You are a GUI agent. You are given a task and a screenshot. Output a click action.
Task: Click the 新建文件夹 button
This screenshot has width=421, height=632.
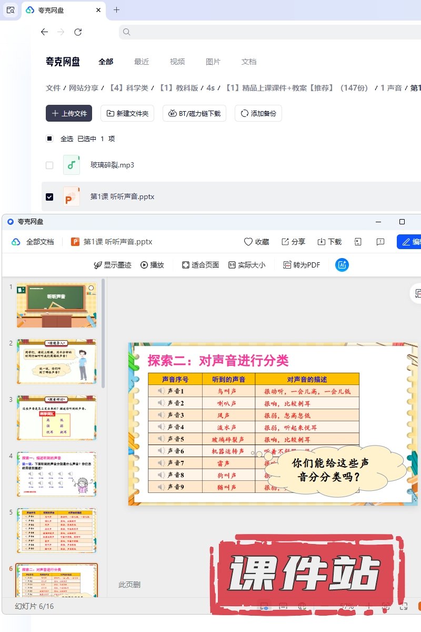pyautogui.click(x=127, y=113)
